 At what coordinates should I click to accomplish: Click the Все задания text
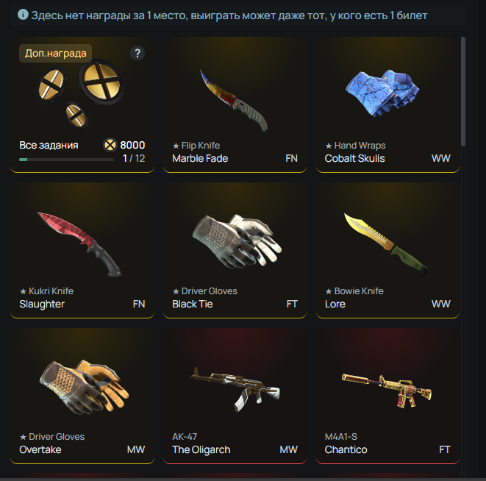49,145
